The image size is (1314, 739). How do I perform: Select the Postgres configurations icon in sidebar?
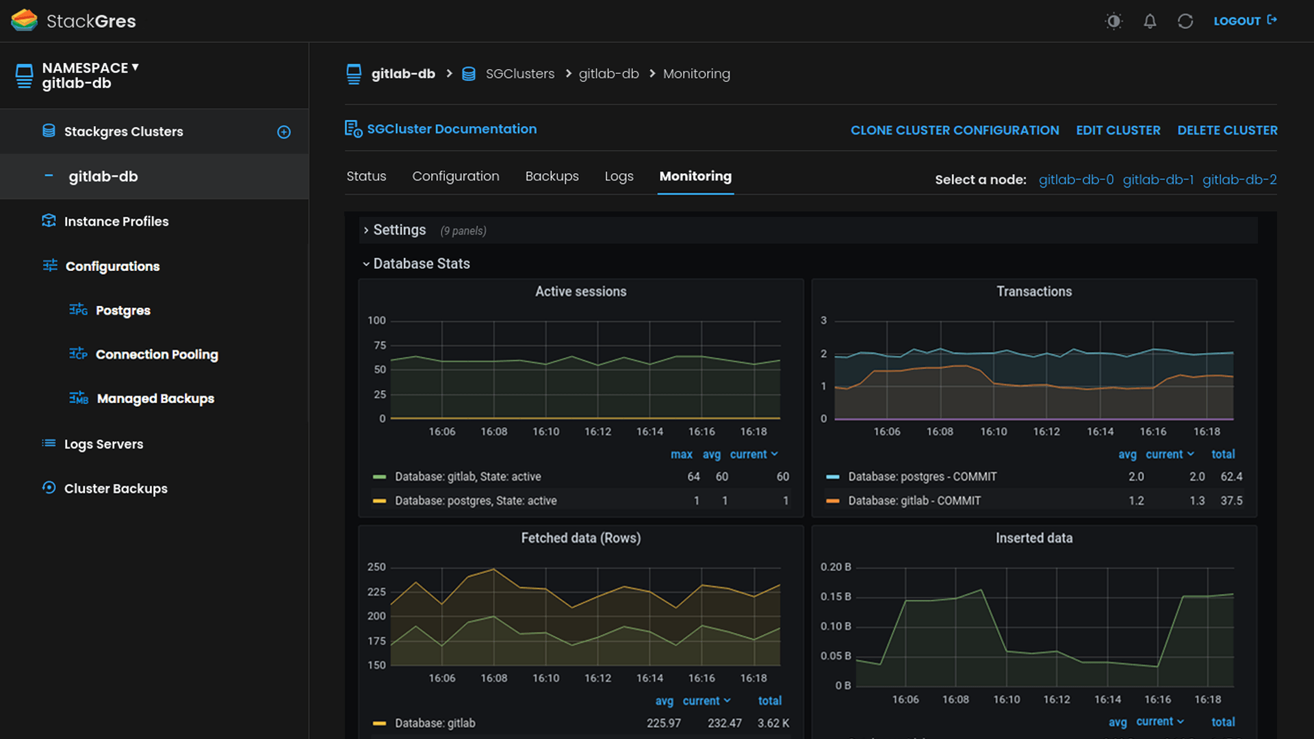pos(78,310)
